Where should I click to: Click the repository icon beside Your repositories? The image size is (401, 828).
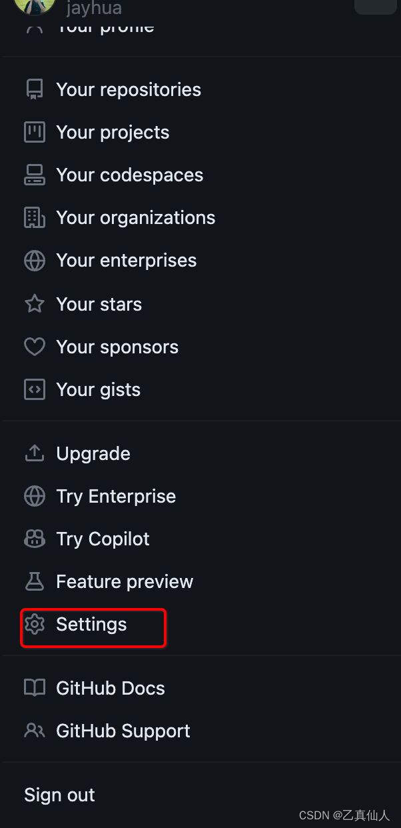[x=34, y=89]
